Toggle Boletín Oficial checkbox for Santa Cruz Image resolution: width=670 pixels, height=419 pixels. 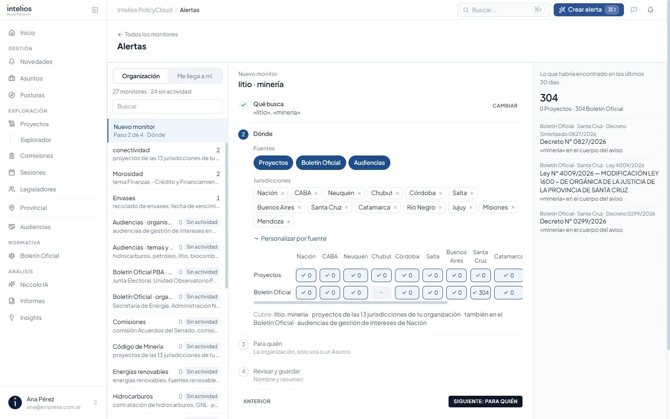tap(481, 292)
